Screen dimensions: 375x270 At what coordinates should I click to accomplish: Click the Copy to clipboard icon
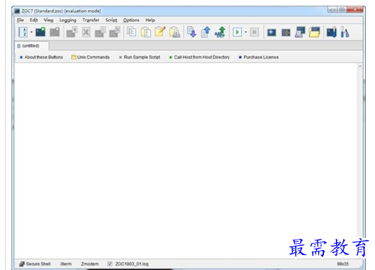click(132, 32)
